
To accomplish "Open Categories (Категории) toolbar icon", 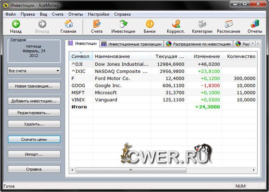I will 202,24.
